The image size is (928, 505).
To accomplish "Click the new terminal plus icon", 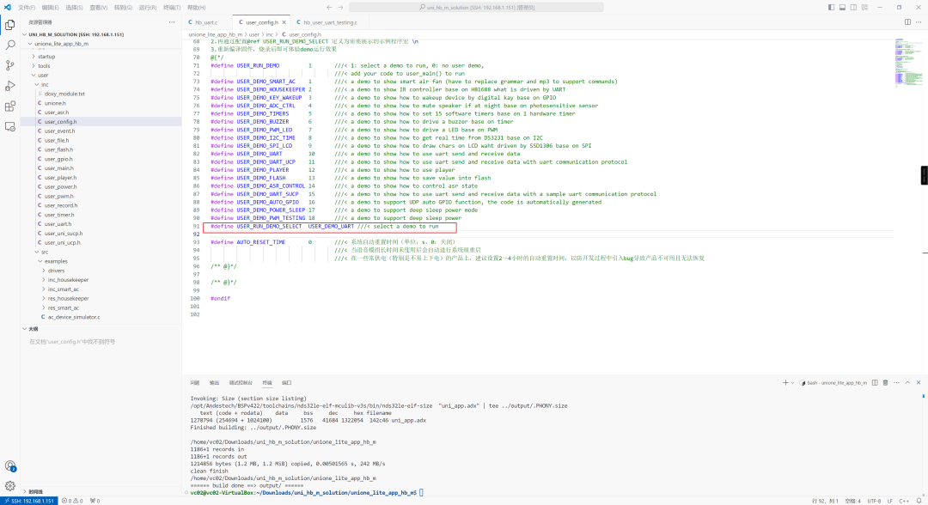I will (x=785, y=382).
